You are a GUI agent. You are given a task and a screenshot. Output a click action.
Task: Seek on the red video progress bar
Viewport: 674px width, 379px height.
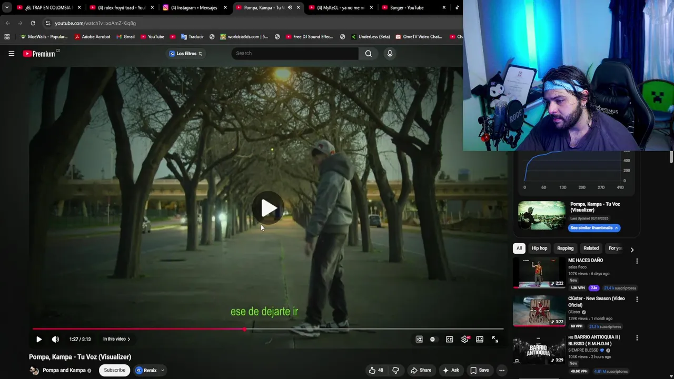[267, 329]
